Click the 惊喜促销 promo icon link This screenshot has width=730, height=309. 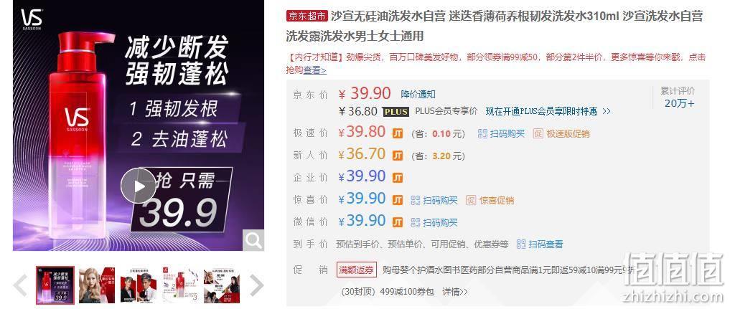(490, 200)
